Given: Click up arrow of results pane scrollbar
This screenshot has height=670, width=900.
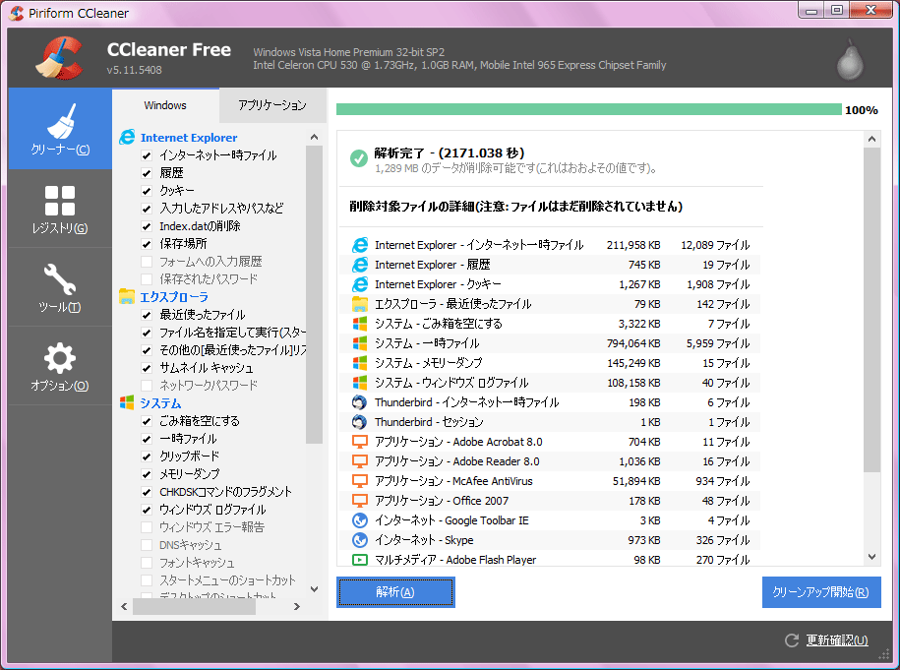Looking at the screenshot, I should (x=871, y=139).
